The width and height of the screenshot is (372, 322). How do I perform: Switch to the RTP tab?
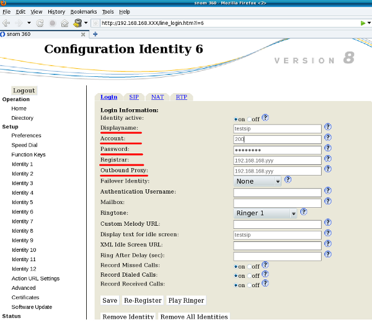(182, 97)
